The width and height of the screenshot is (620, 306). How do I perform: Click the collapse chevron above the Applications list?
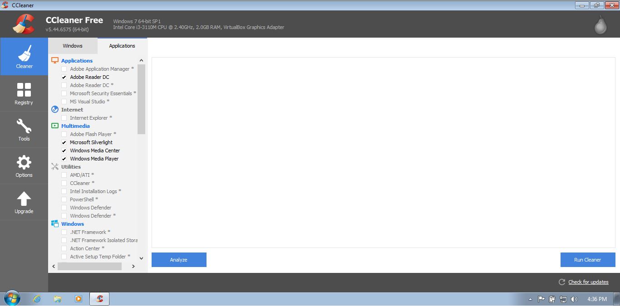click(141, 60)
